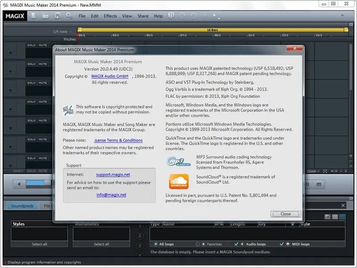The width and height of the screenshot is (357, 268).
Task: Click the scroll-down arrow of track scrollbar
Action: click(x=351, y=156)
